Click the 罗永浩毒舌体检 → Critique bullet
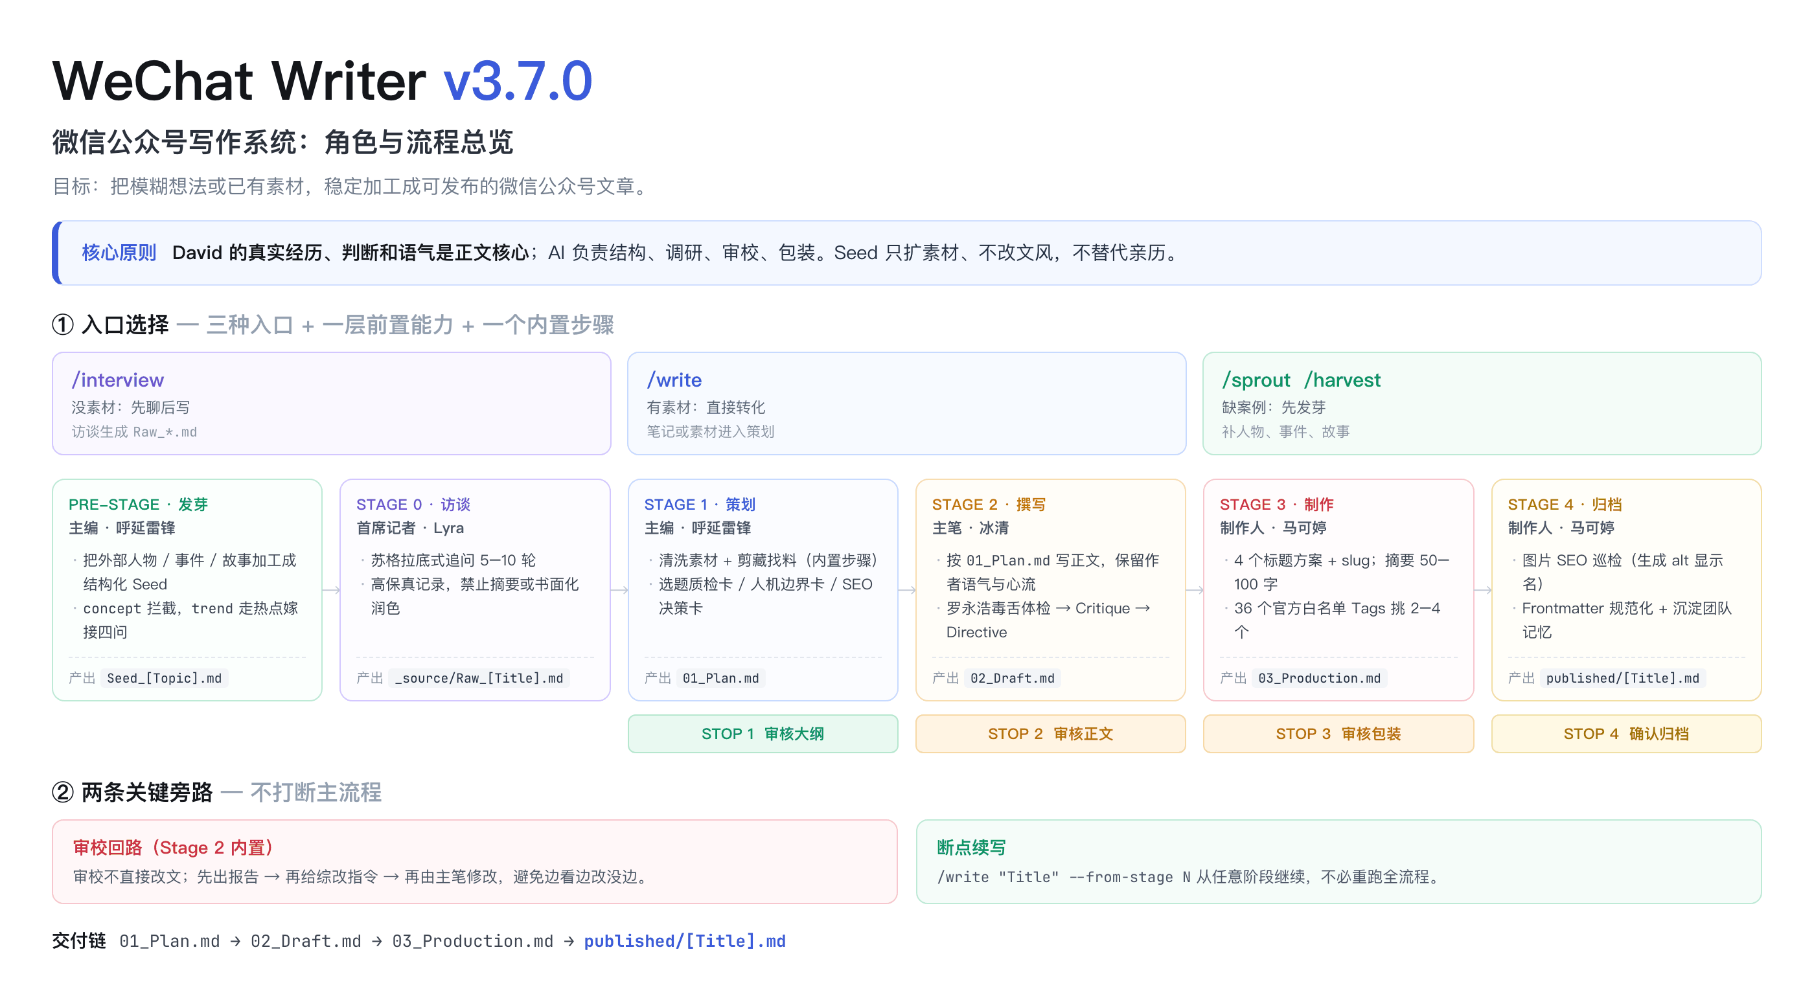 [x=1048, y=620]
